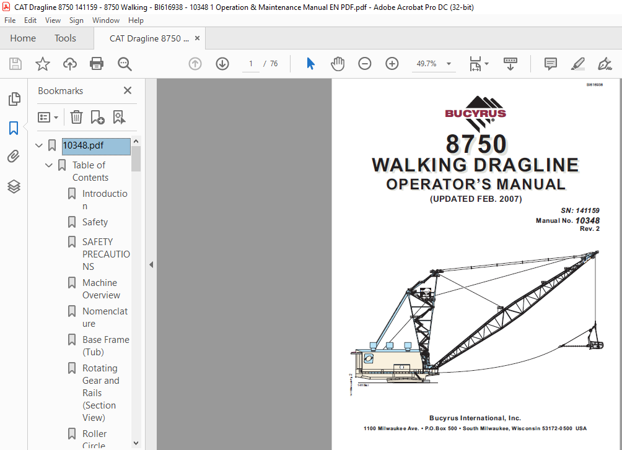
Task: Open the Table of Contents bookmark
Action: [x=90, y=171]
